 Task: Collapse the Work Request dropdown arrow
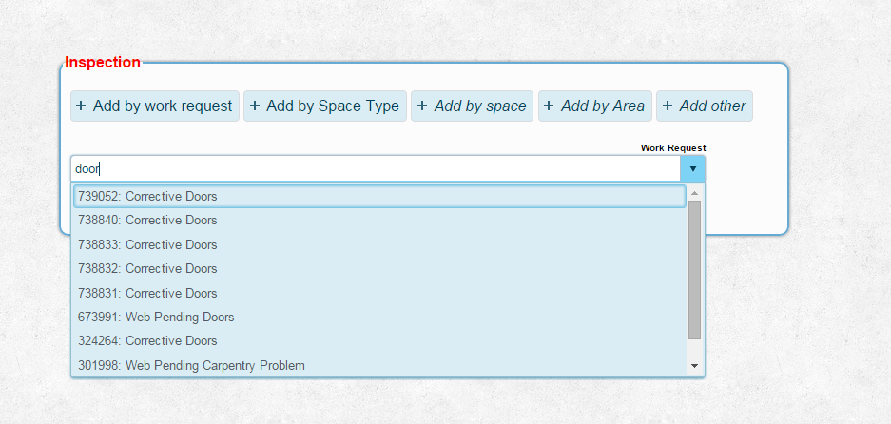(693, 169)
